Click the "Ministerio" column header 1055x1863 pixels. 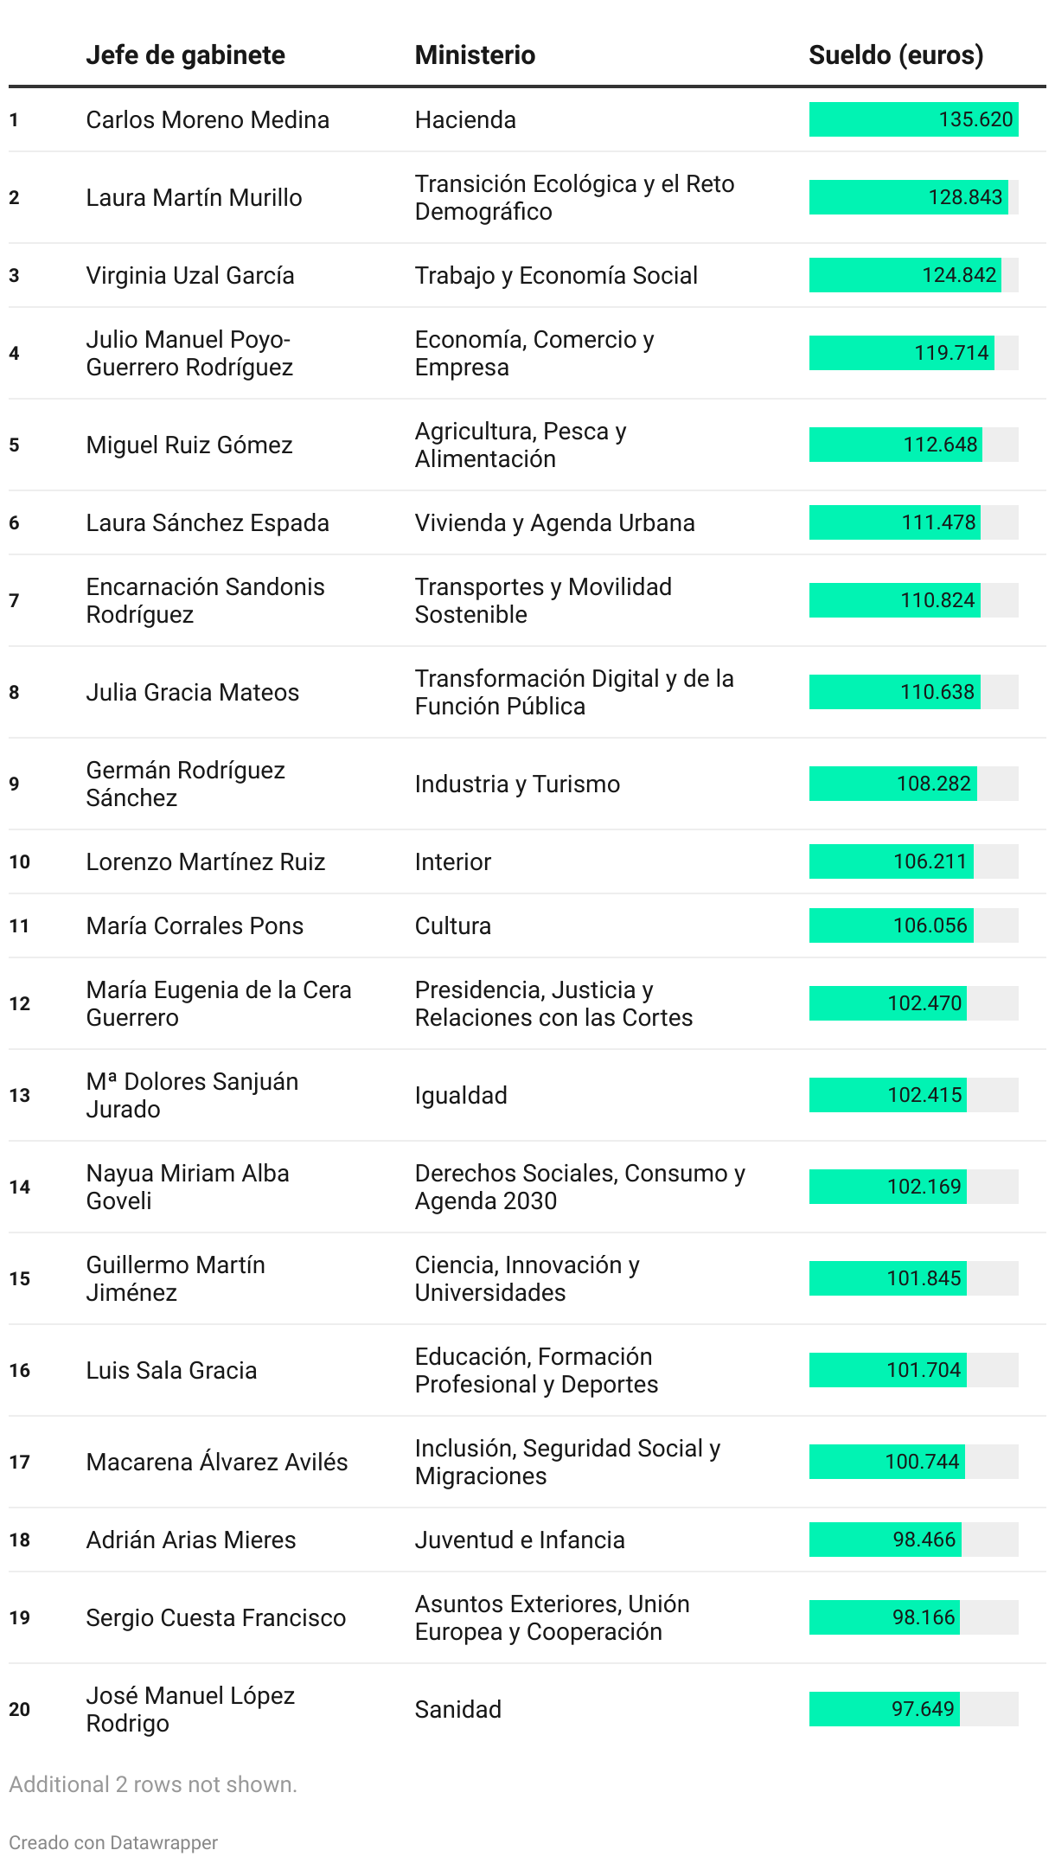pos(475,55)
